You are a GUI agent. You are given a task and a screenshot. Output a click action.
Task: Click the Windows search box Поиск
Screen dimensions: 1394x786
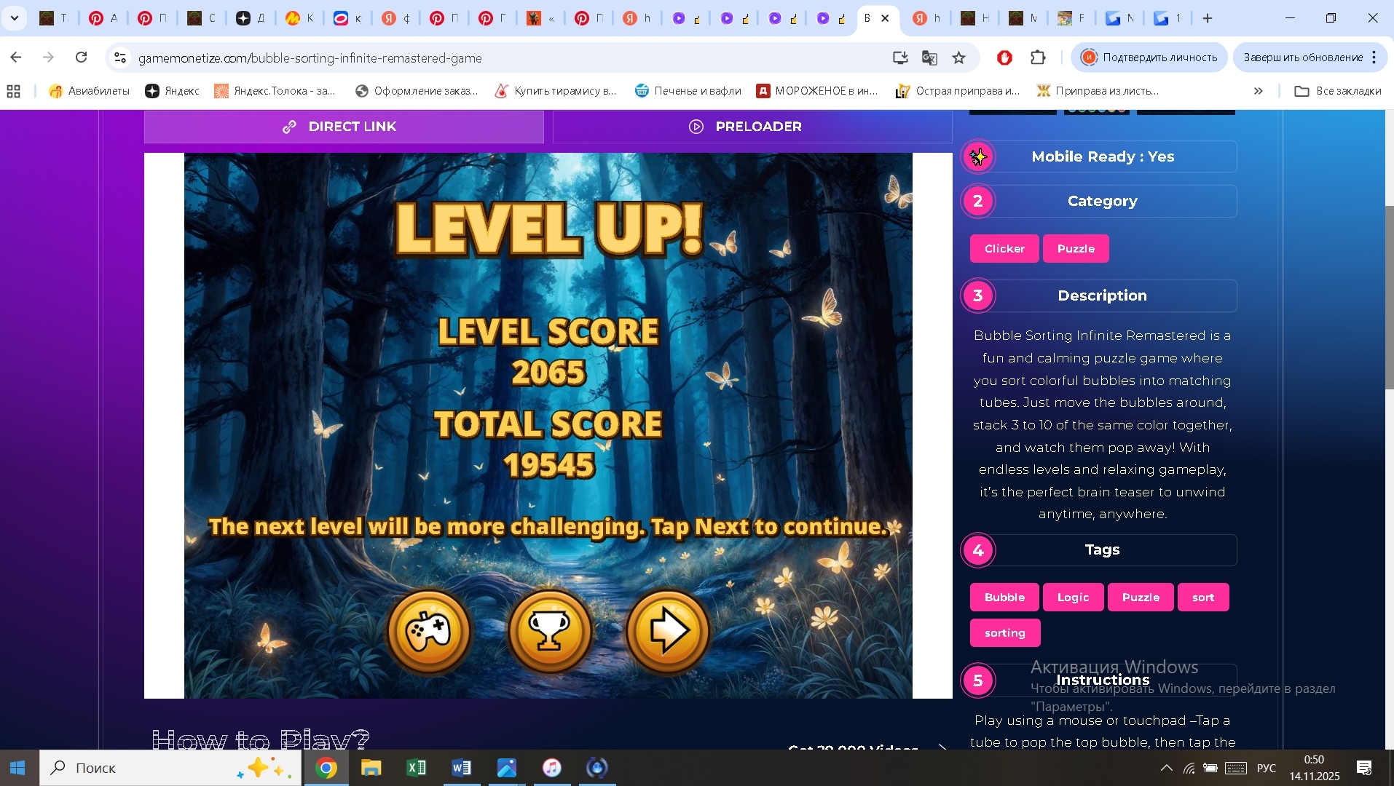(170, 768)
